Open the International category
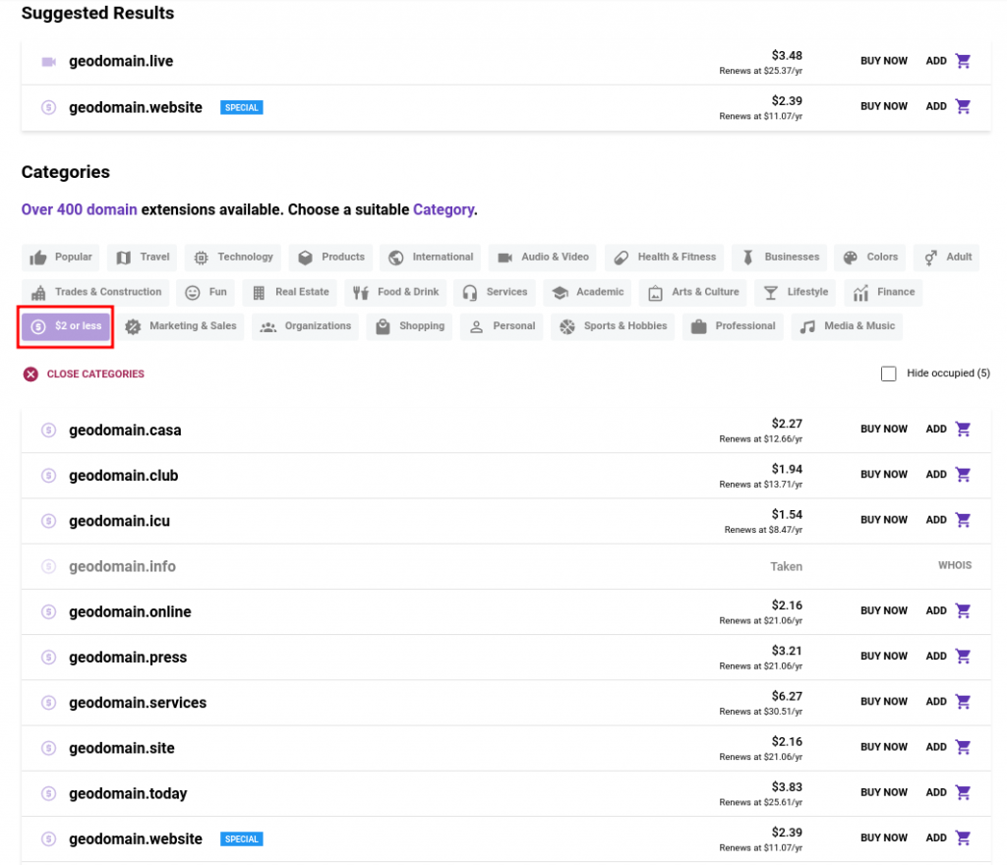Image resolution: width=1007 pixels, height=865 pixels. coord(431,258)
